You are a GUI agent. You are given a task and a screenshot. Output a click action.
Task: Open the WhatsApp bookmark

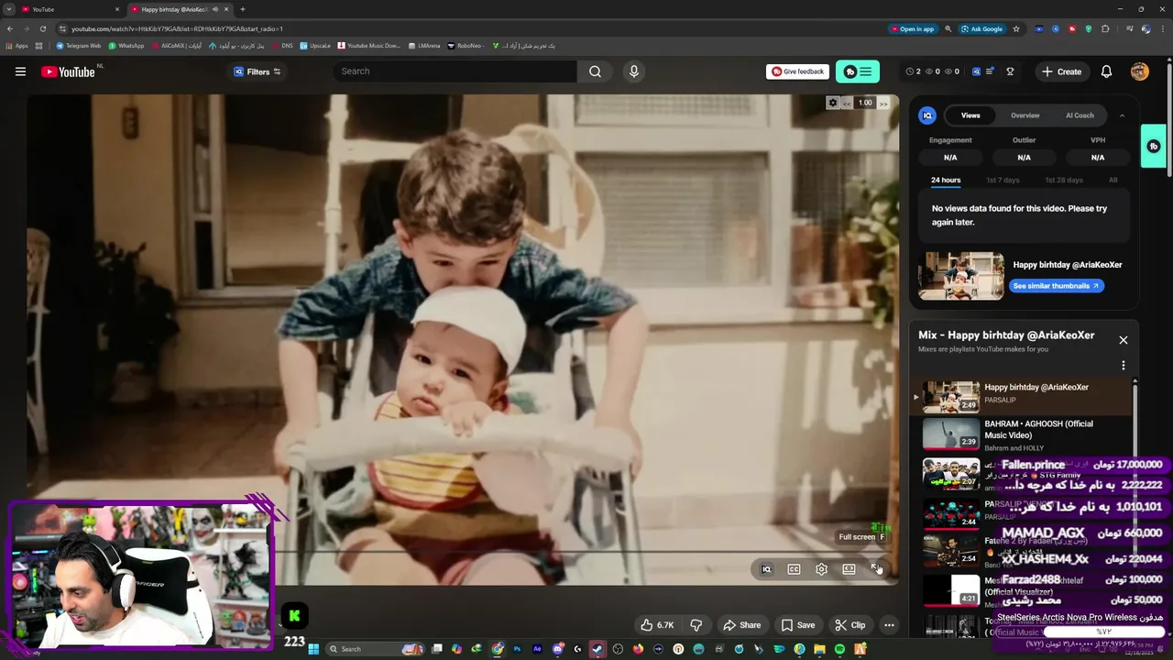[126, 46]
